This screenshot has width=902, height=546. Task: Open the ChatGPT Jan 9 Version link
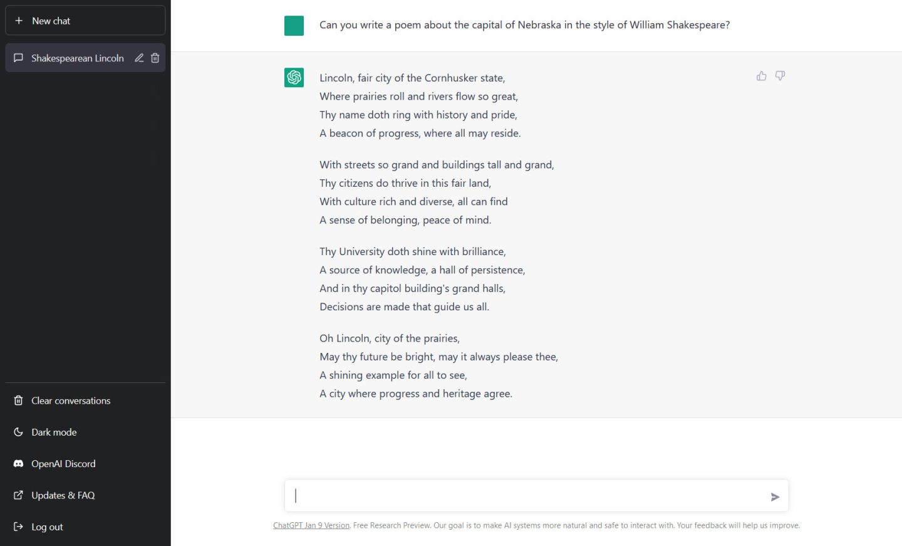coord(311,525)
